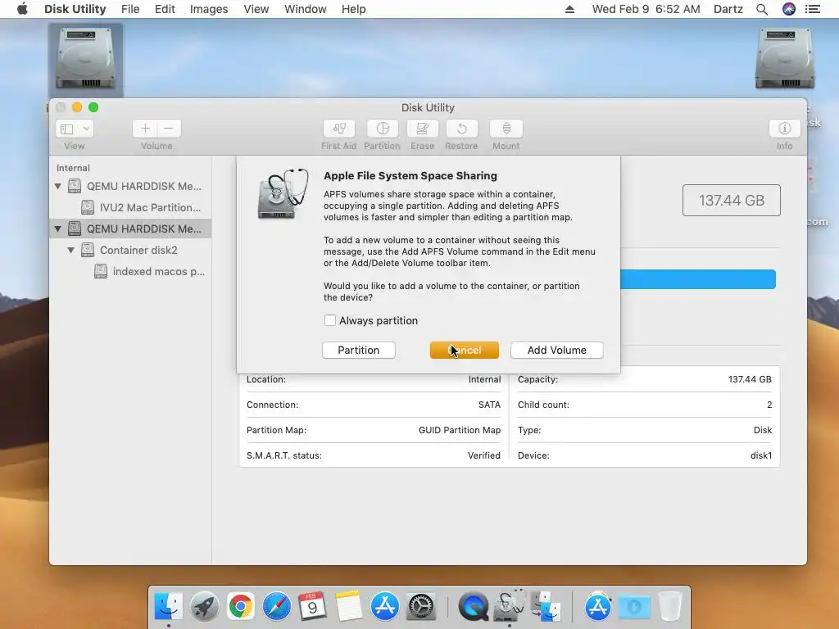Click the blue disk usage bar
Image resolution: width=839 pixels, height=629 pixels.
(x=698, y=279)
